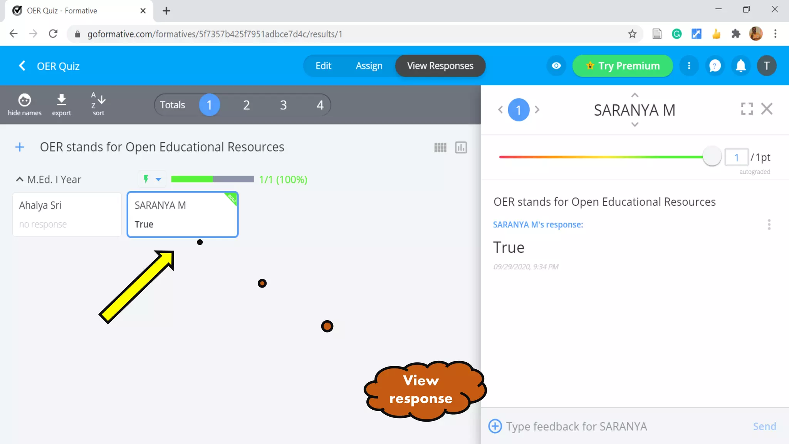Click the Try Premium button
Screen dimensions: 789x444
point(623,66)
